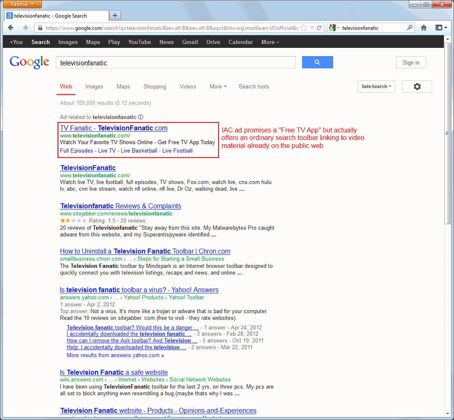Viewport: 454px width, 420px height.
Task: Expand the More search category dropdown
Action: (x=218, y=86)
